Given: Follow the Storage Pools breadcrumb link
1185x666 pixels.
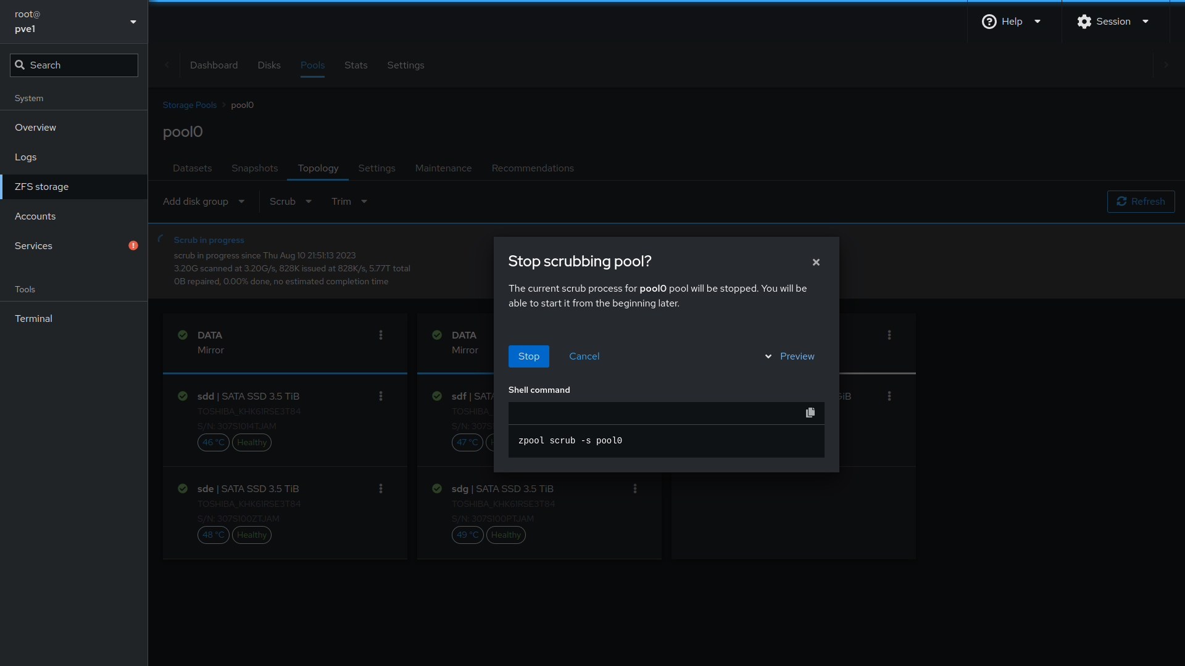Looking at the screenshot, I should click(189, 105).
